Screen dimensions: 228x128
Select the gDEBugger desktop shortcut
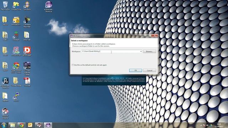pyautogui.click(x=27, y=51)
